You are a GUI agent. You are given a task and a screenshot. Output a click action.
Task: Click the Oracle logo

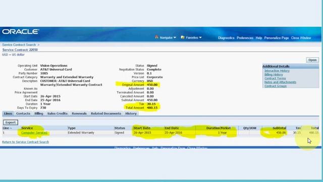(20, 31)
